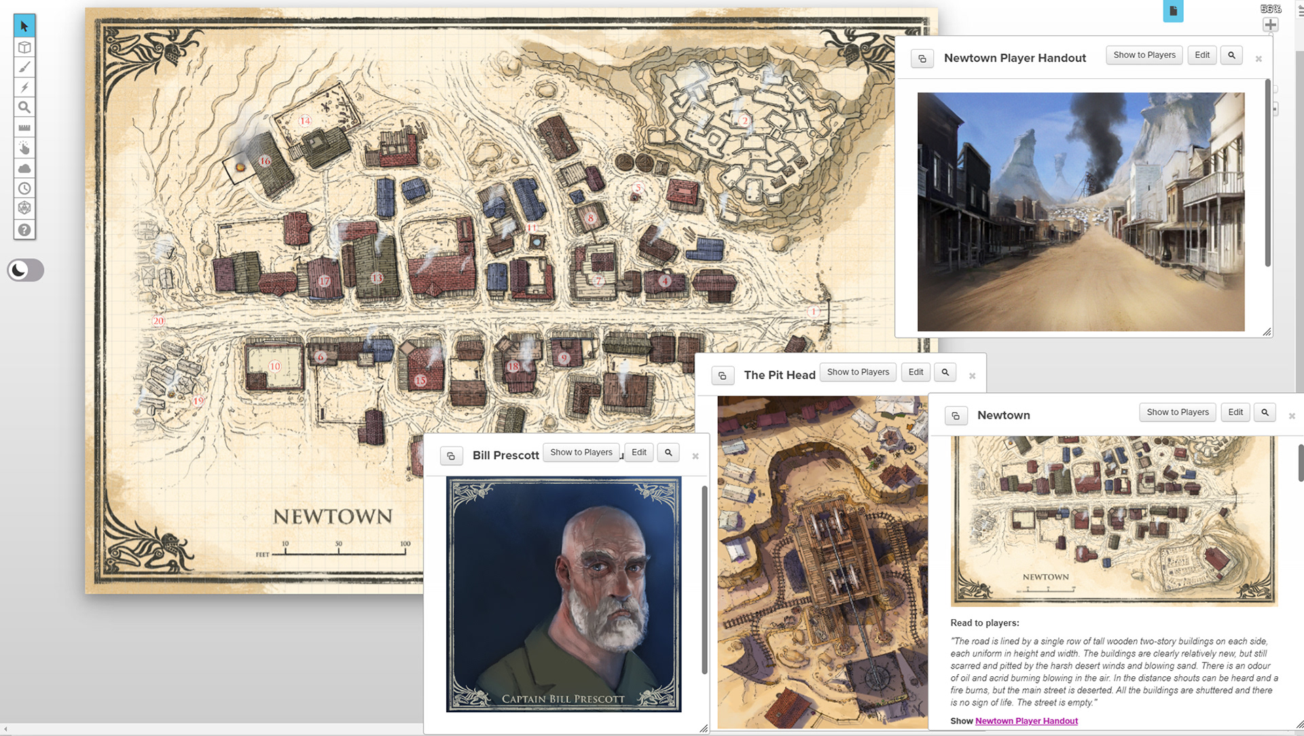Select the drawing brush tool
The image size is (1304, 736).
[x=24, y=67]
